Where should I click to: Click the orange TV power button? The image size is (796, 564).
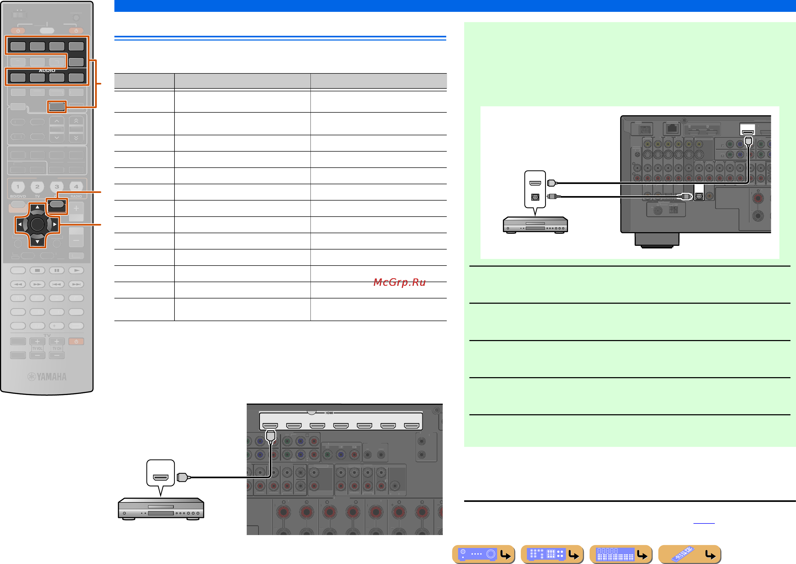pyautogui.click(x=76, y=341)
